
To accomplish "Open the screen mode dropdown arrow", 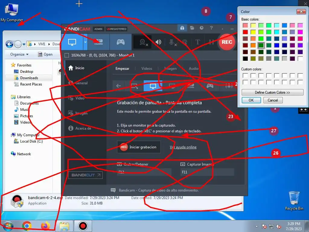I will click(x=85, y=42).
